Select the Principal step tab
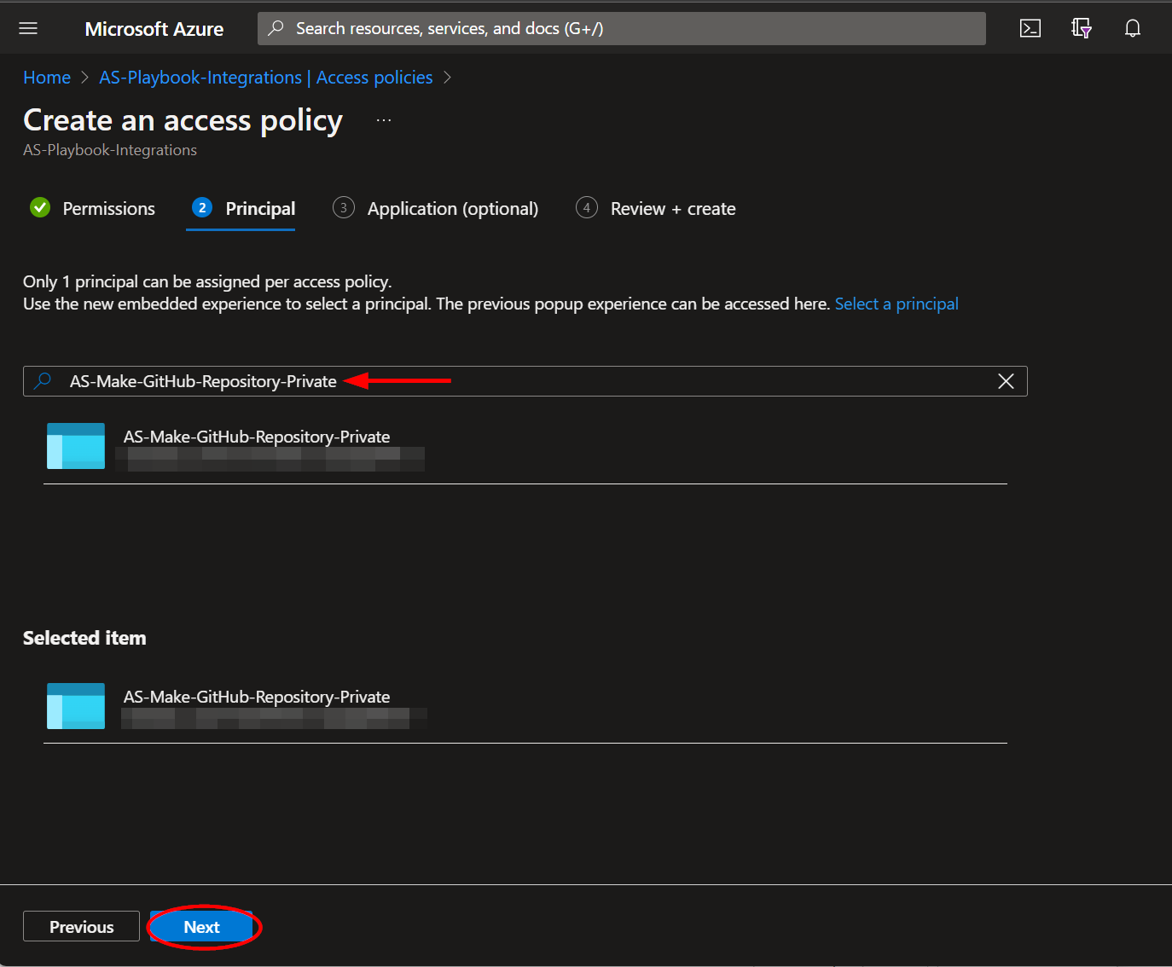1172x967 pixels. point(243,208)
